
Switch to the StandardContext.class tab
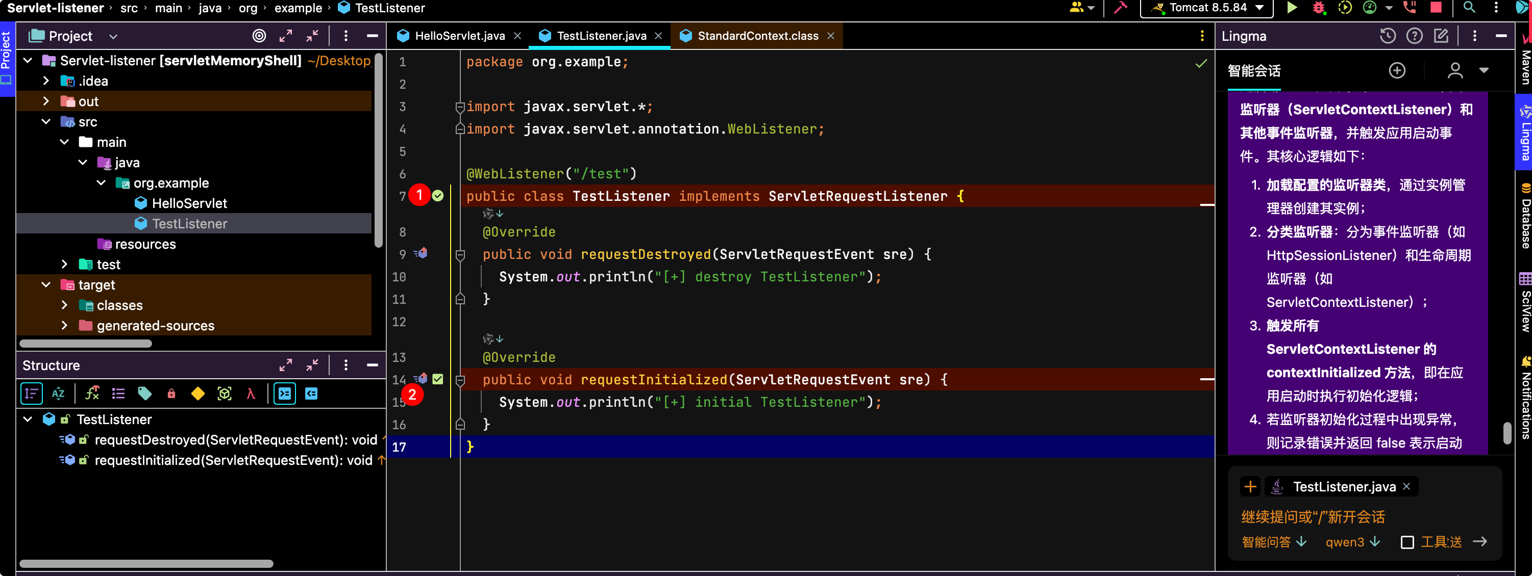[757, 36]
